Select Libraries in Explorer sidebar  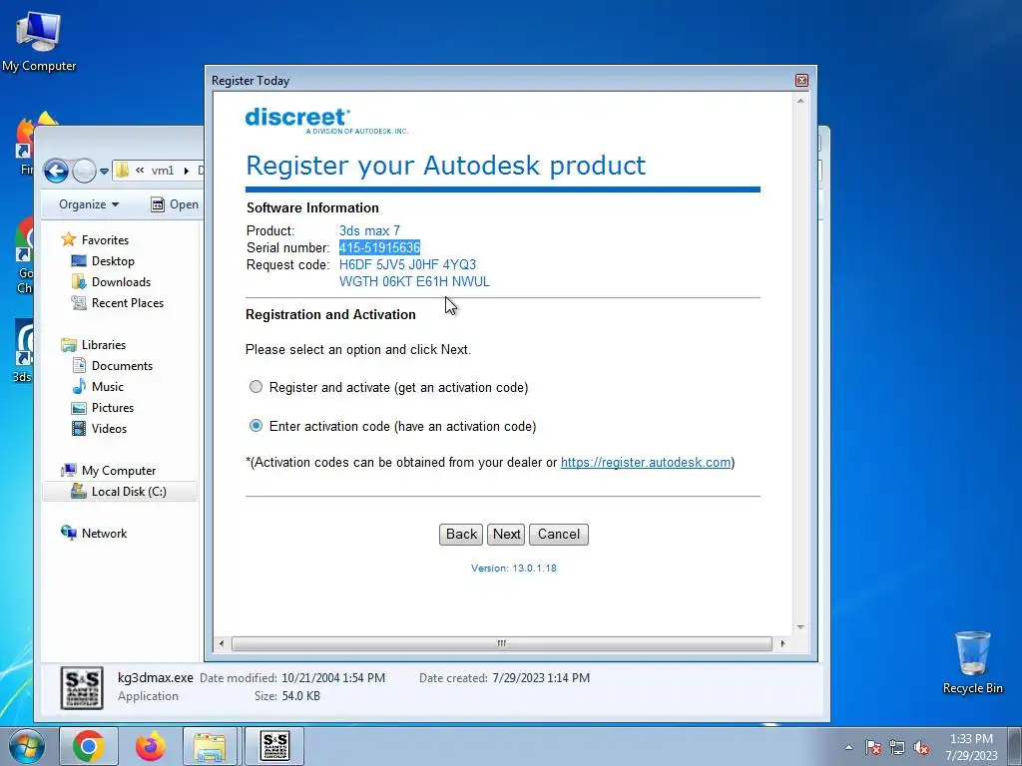point(103,344)
